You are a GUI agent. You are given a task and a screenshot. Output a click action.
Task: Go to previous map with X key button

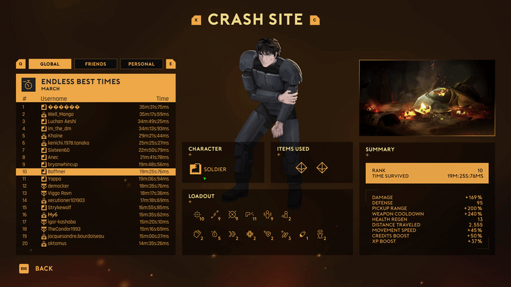tap(196, 20)
